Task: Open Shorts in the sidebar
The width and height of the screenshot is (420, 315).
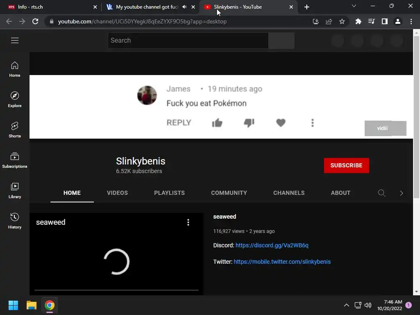Action: click(15, 130)
